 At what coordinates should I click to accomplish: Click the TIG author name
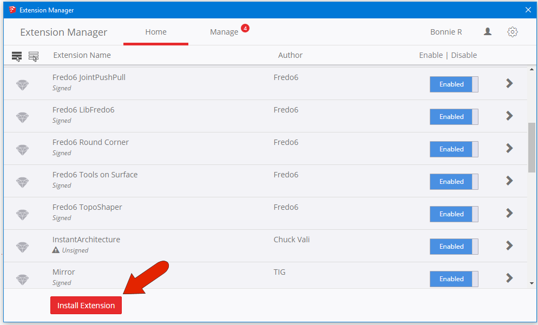[x=279, y=272]
